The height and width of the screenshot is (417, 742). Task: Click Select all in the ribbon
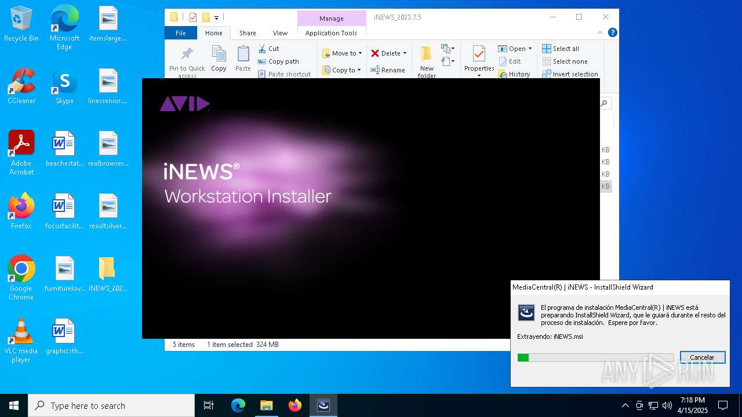561,49
